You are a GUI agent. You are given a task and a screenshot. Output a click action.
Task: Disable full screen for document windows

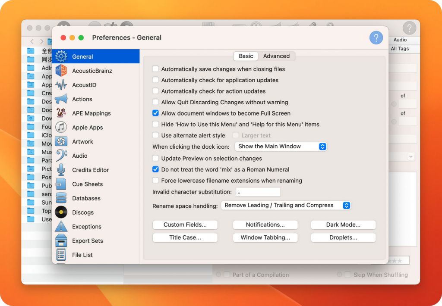155,113
